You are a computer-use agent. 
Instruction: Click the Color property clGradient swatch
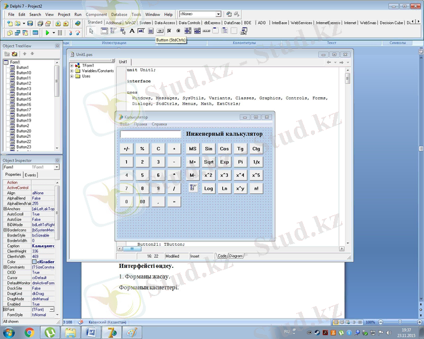pyautogui.click(x=34, y=262)
